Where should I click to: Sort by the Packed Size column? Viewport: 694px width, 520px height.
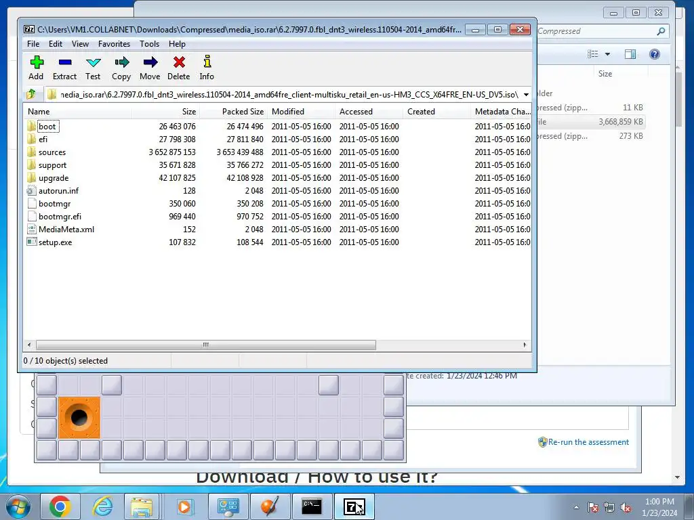[x=233, y=112]
